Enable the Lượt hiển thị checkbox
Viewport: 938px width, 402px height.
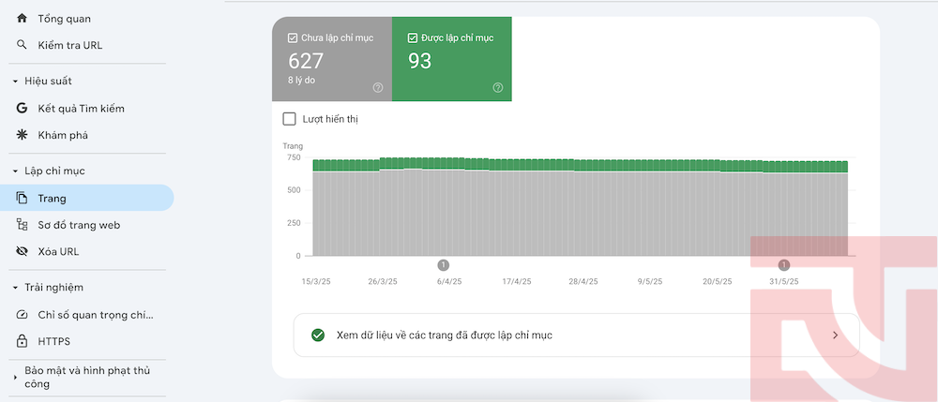pos(290,119)
